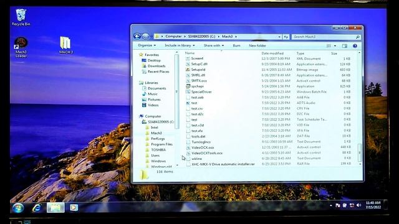
Task: Select the PerfLogs folder in the tree
Action: tap(158, 139)
